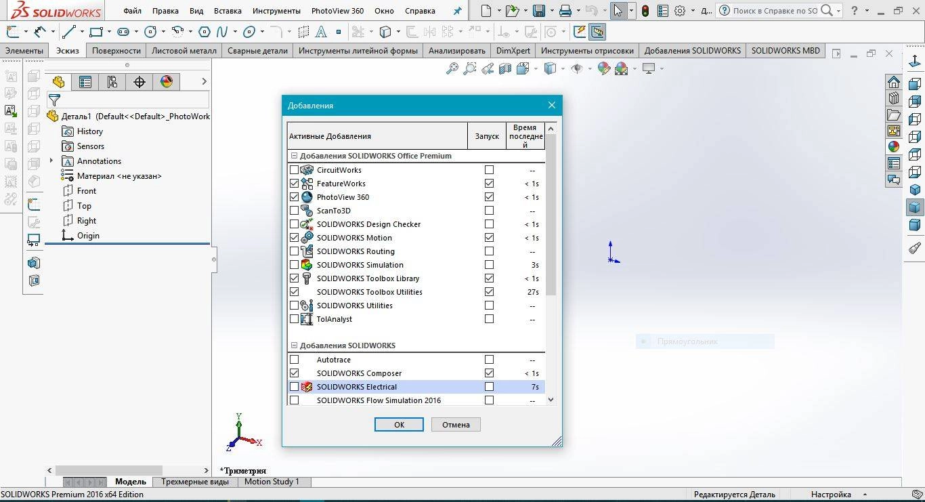Screen dimensions: 925x502
Task: Select the Ellipse sketch tool
Action: (x=249, y=32)
